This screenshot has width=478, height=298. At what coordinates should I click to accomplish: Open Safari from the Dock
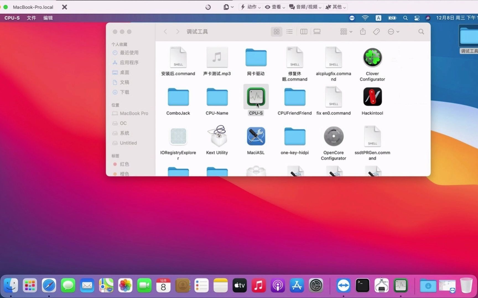49,285
